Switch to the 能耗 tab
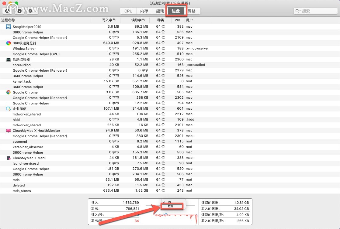This screenshot has height=229, width=340. 160,11
